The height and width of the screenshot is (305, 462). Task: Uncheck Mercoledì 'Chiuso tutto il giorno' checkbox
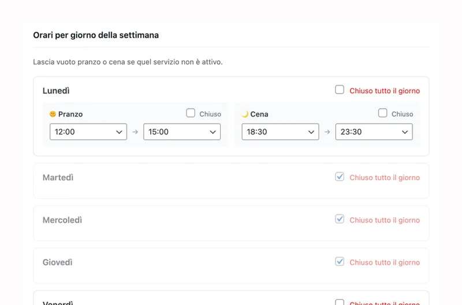(340, 219)
